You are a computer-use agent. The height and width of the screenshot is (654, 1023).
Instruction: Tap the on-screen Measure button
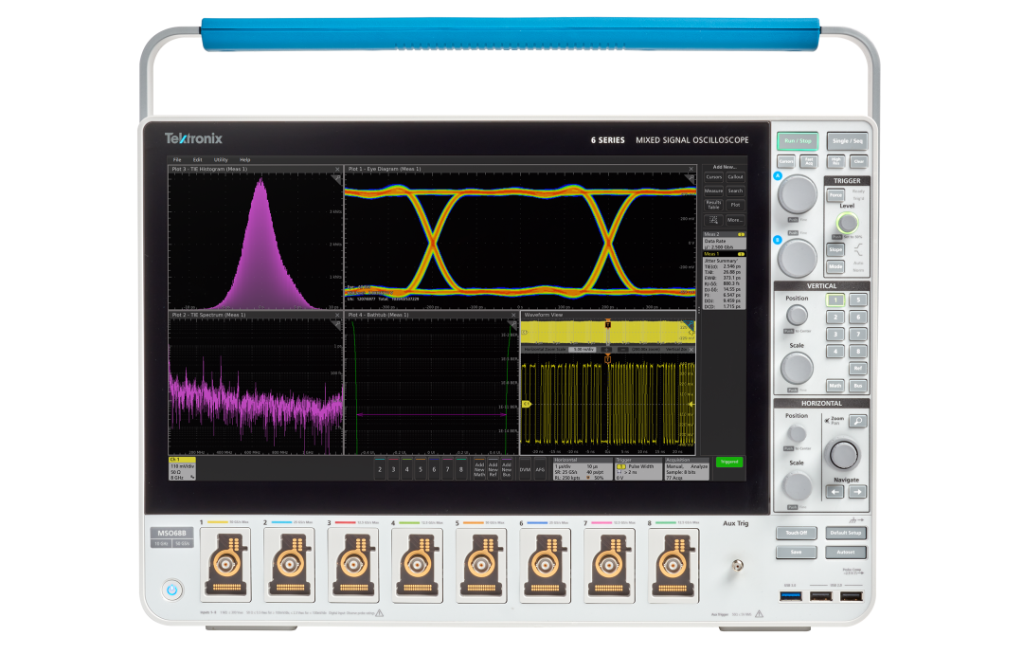point(714,191)
